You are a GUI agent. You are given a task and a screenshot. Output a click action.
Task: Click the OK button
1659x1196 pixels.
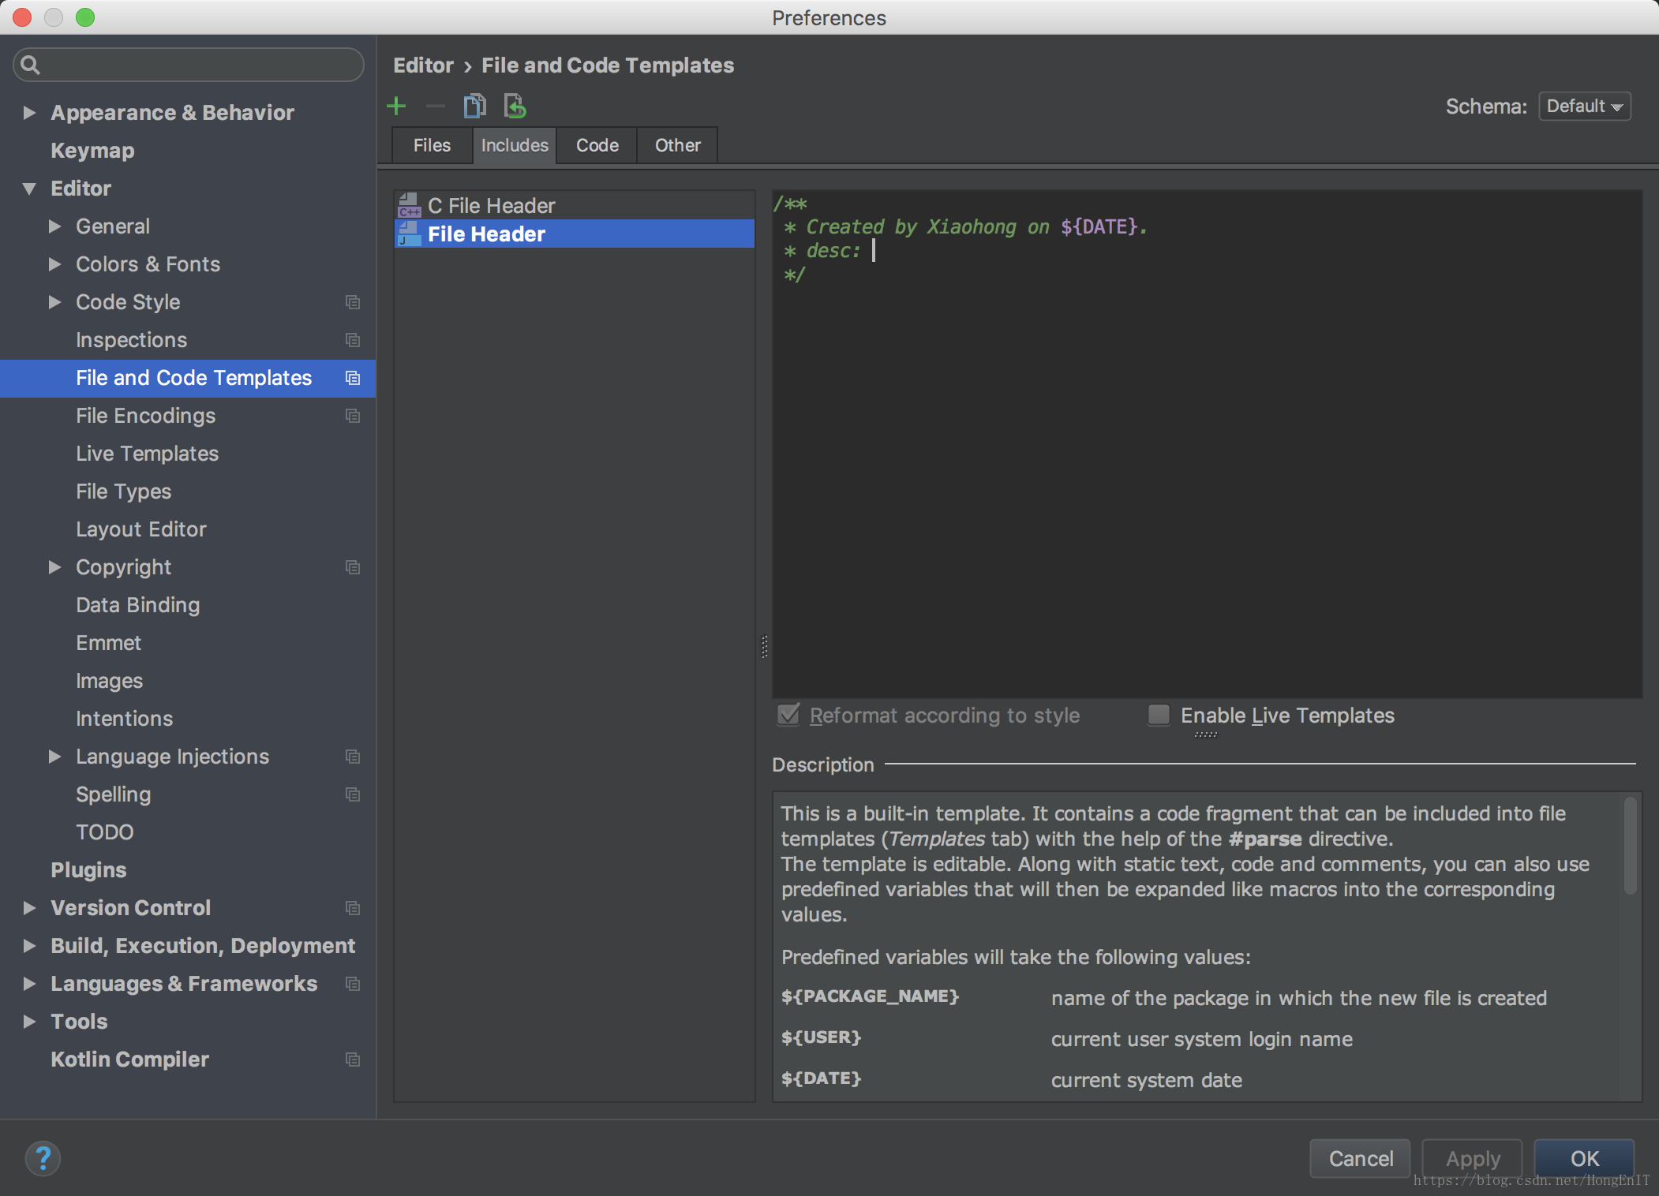coord(1585,1158)
